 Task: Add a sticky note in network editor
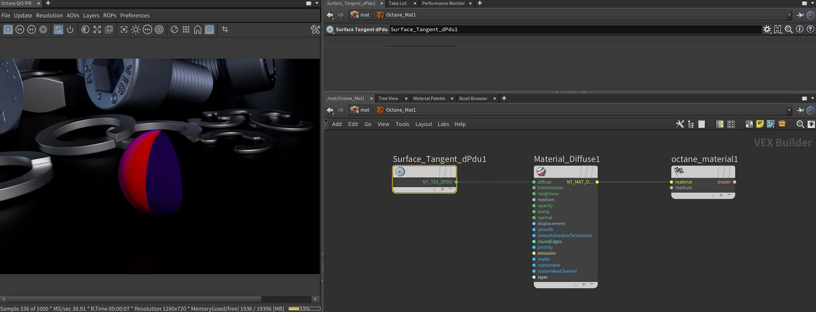760,124
